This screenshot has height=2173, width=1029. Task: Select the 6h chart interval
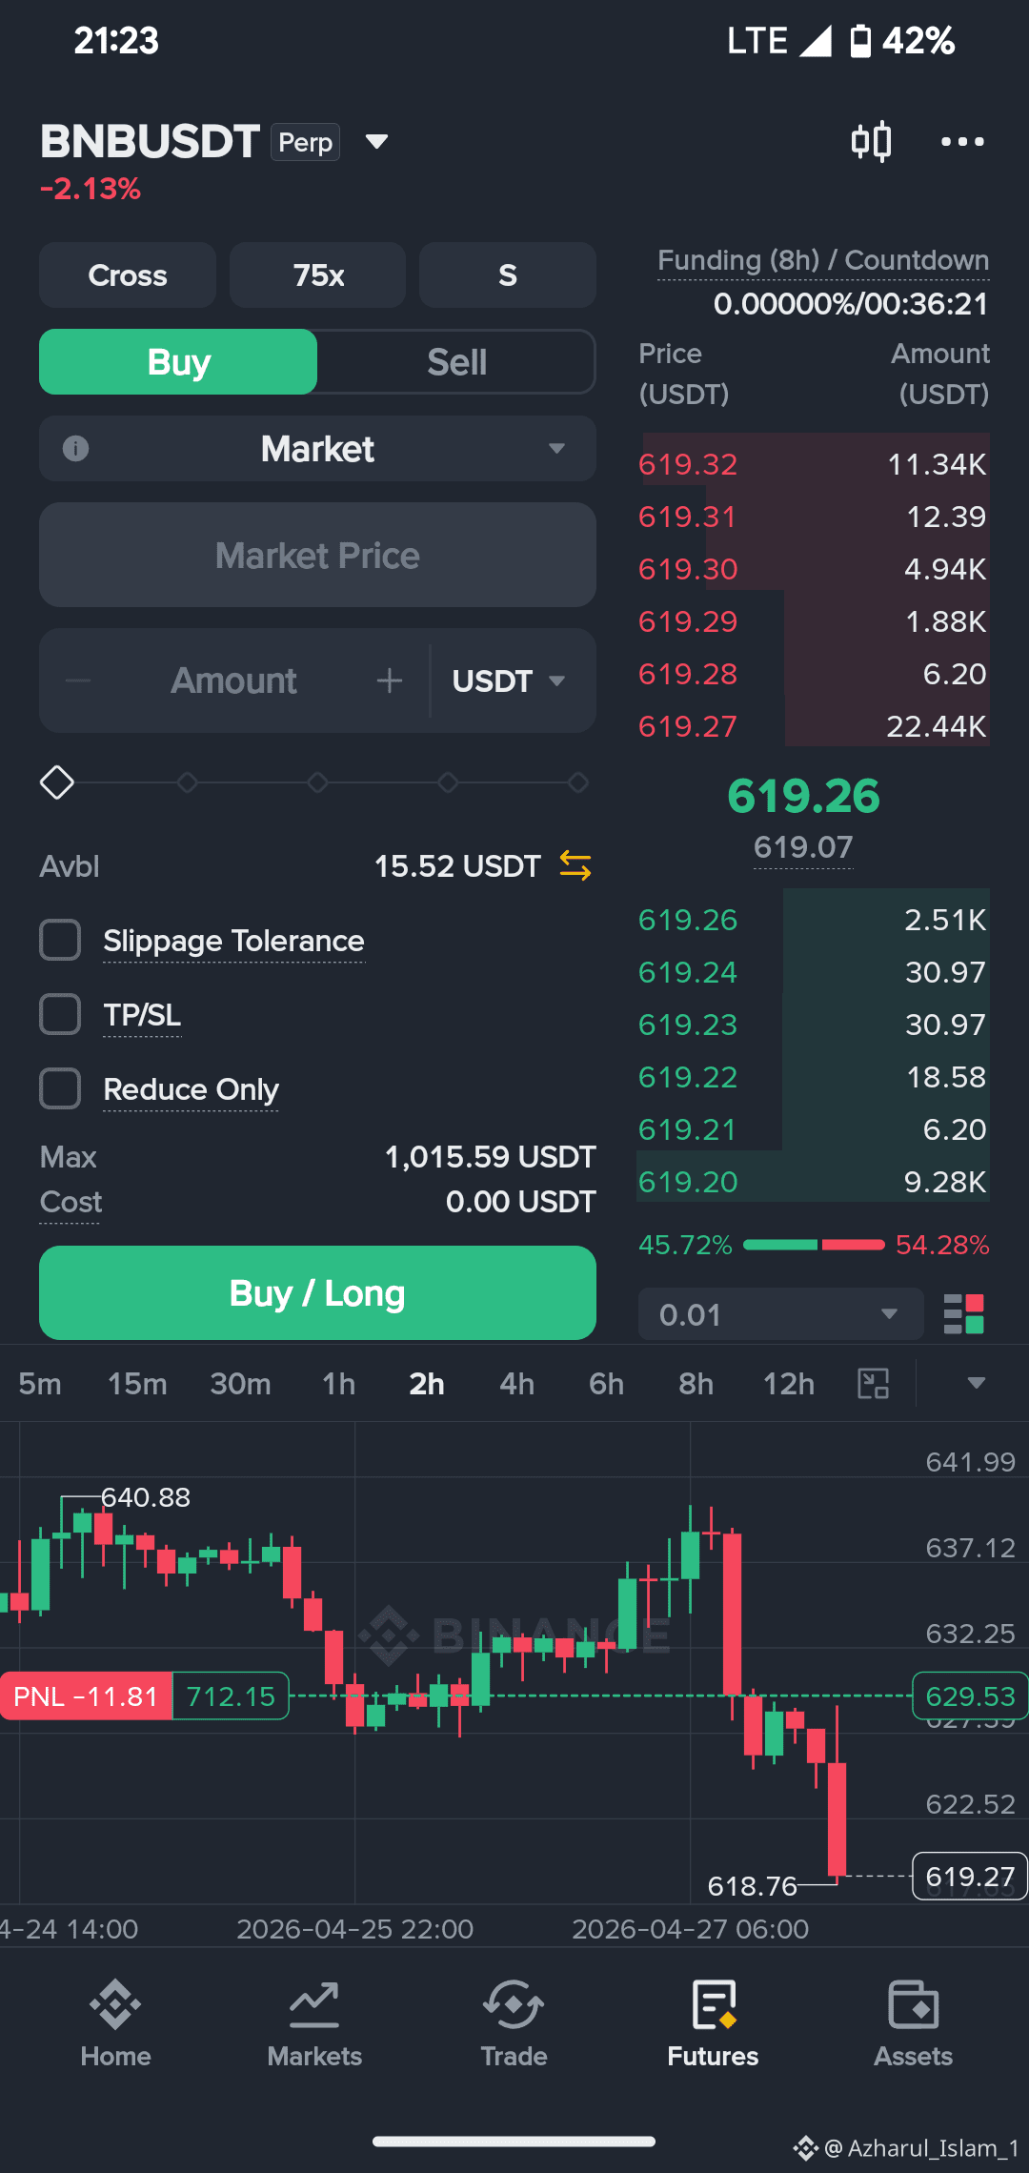606,1383
